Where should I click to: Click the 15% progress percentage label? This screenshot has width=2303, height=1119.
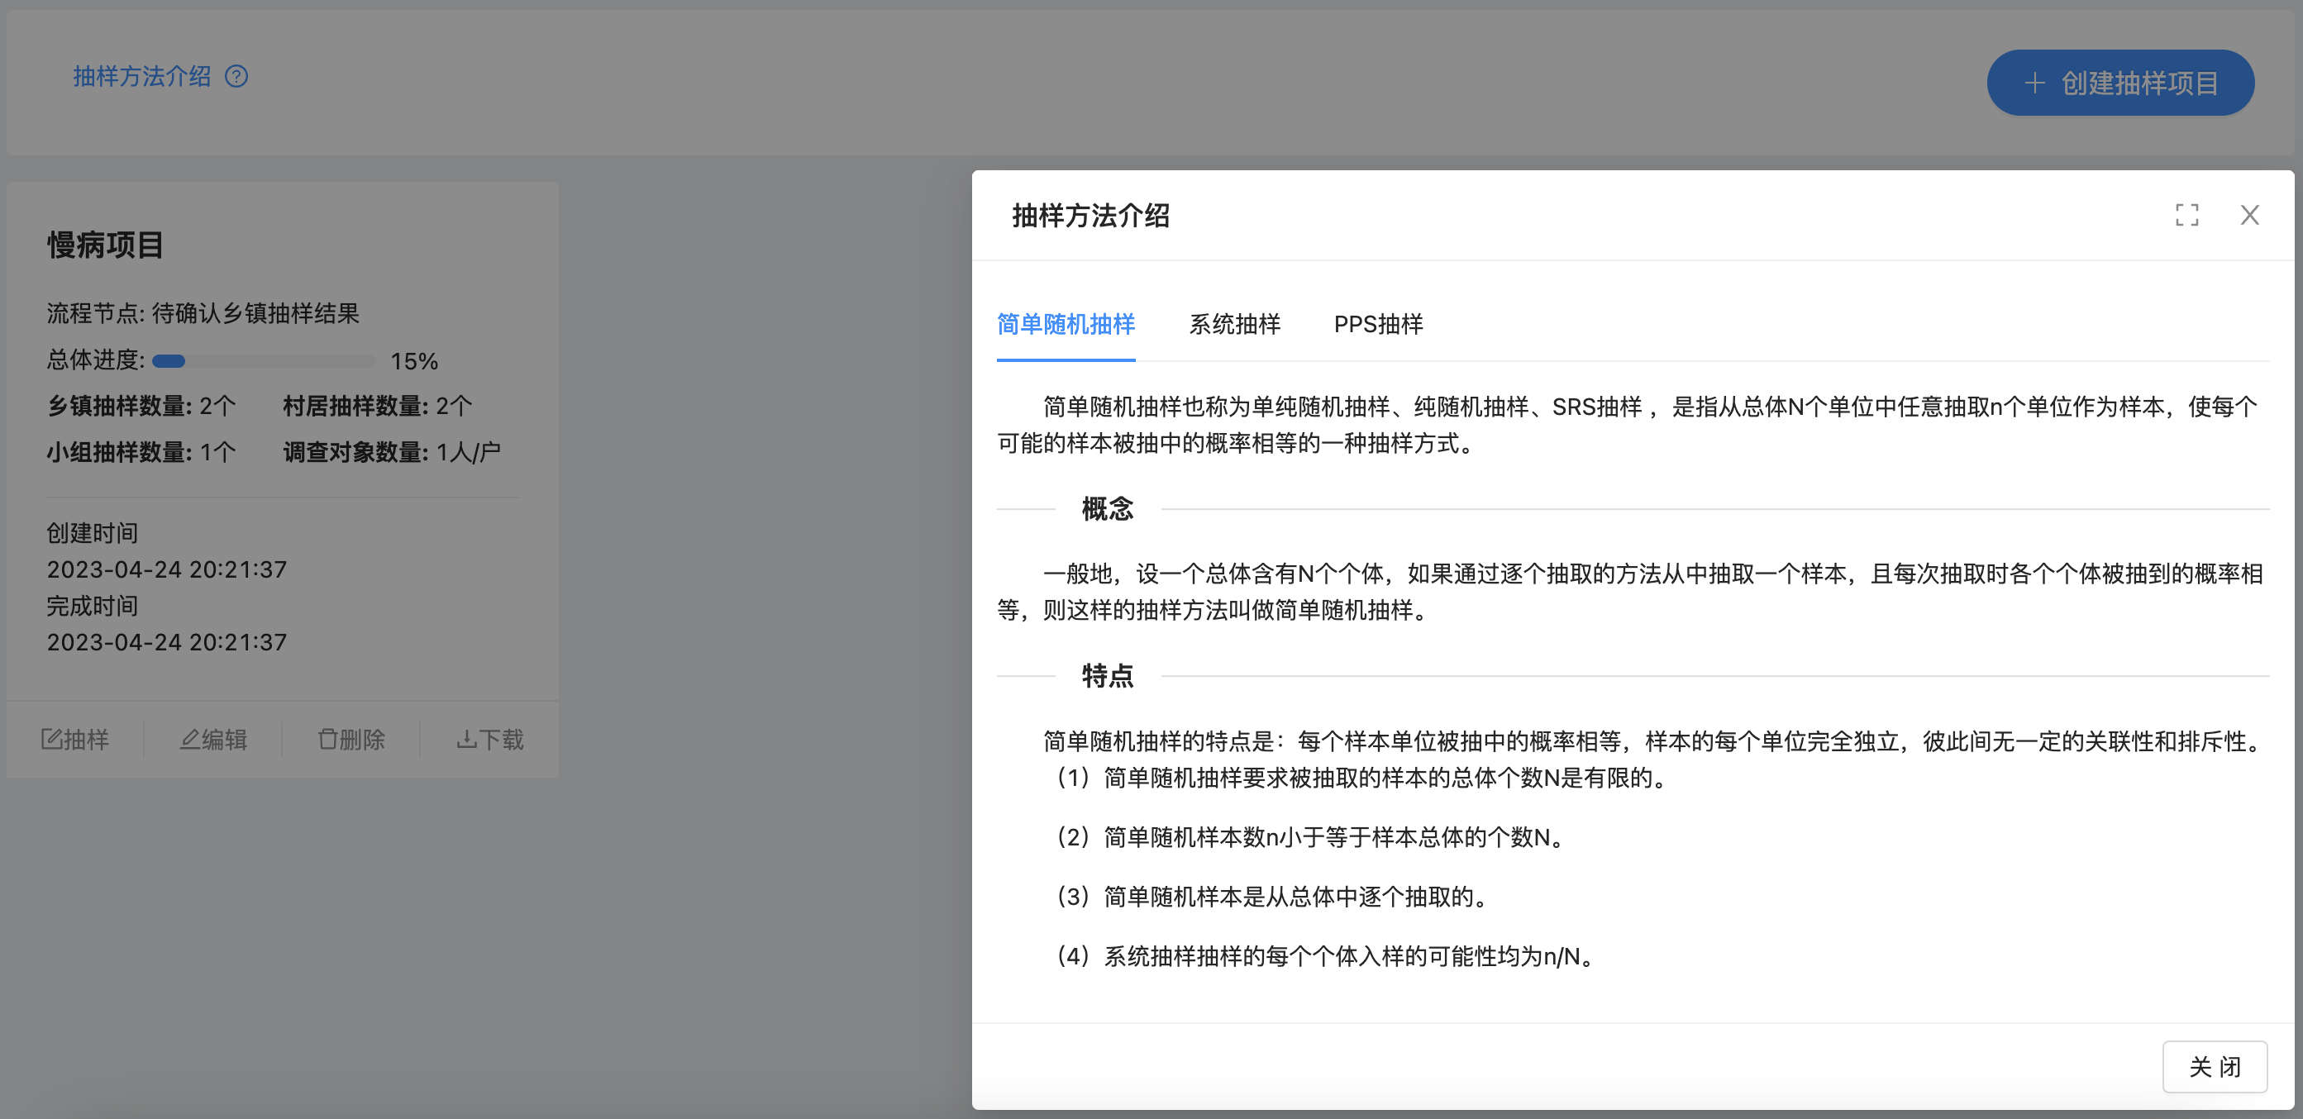click(x=414, y=361)
